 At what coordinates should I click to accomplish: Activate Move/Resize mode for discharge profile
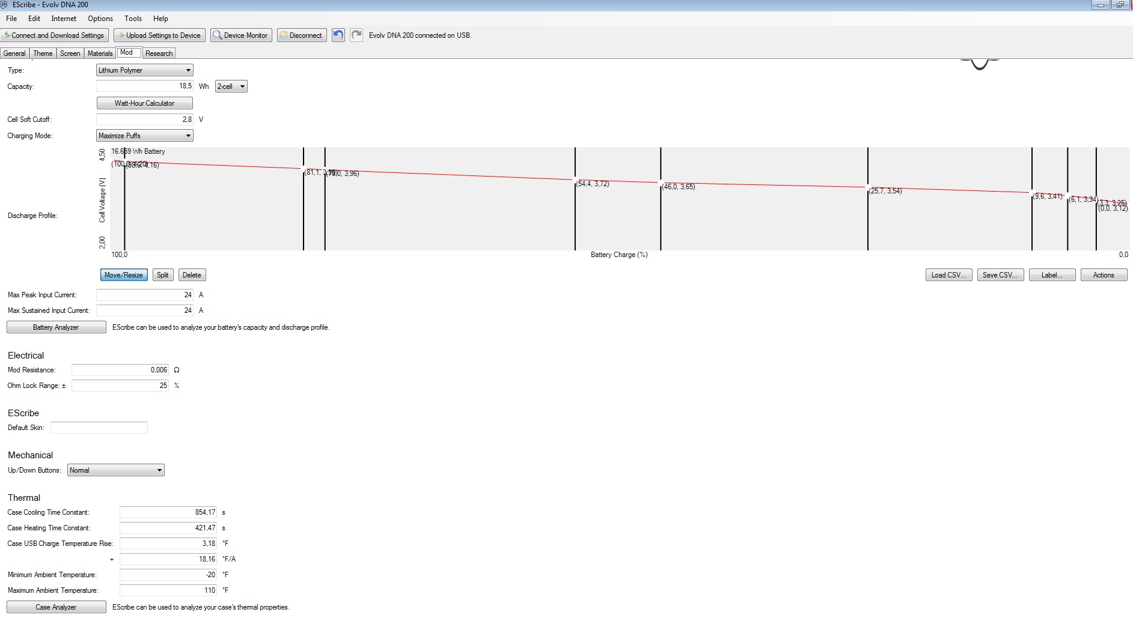coord(123,275)
